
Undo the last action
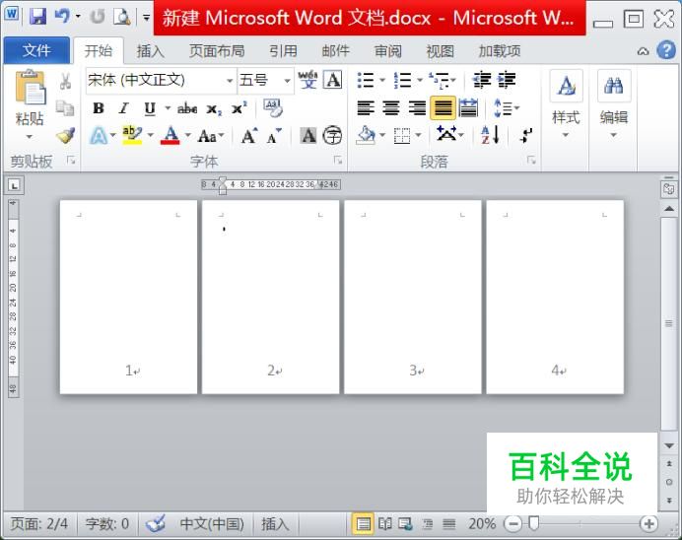(x=62, y=17)
